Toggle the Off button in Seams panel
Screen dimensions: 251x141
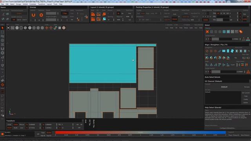coord(14,20)
